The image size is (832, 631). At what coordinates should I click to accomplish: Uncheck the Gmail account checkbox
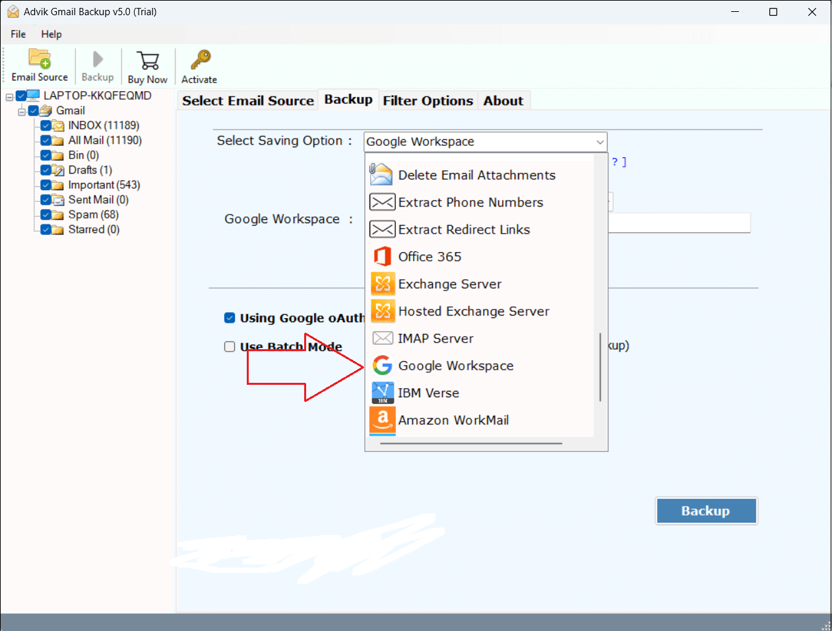[33, 110]
